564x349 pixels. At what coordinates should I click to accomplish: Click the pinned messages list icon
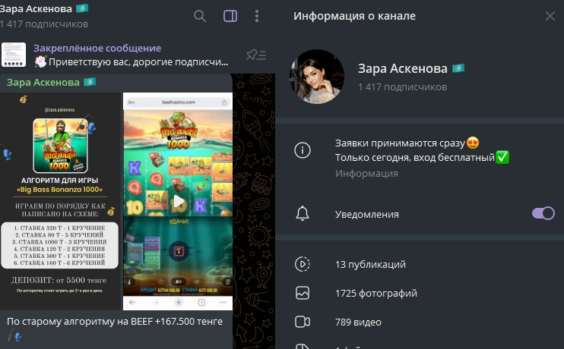pyautogui.click(x=255, y=55)
